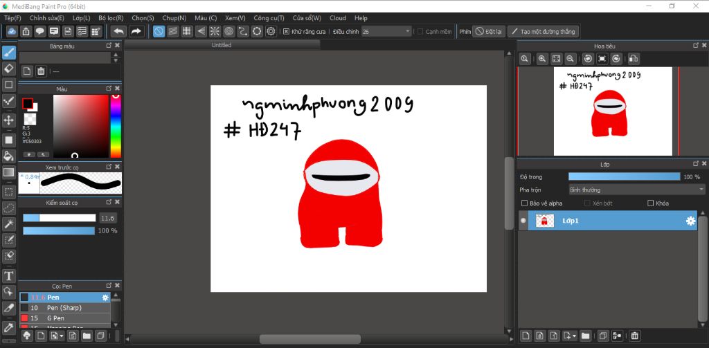709x348 pixels.
Task: Select the Eyedropper tool
Action: point(8,327)
